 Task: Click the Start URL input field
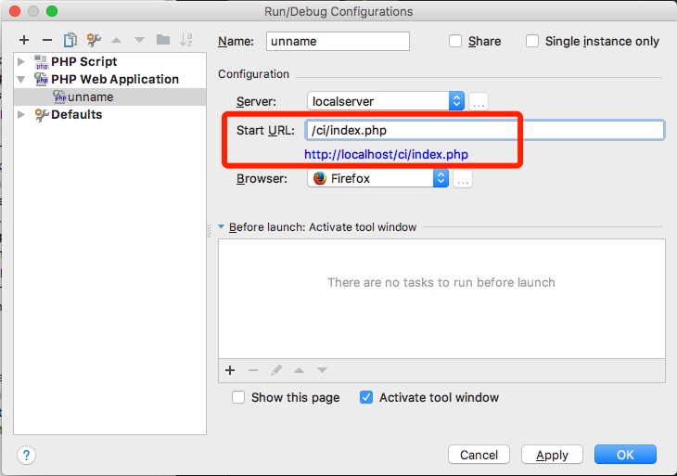click(x=484, y=130)
